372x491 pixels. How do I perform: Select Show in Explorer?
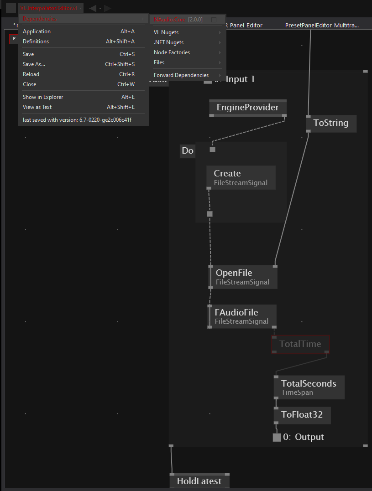click(x=84, y=97)
